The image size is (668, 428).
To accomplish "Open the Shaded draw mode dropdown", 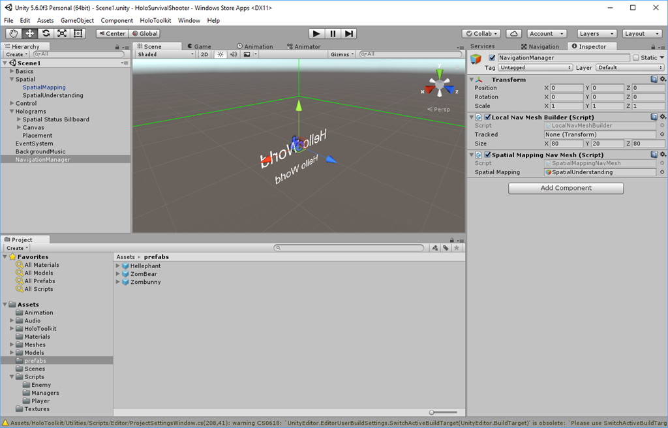I will 165,54.
